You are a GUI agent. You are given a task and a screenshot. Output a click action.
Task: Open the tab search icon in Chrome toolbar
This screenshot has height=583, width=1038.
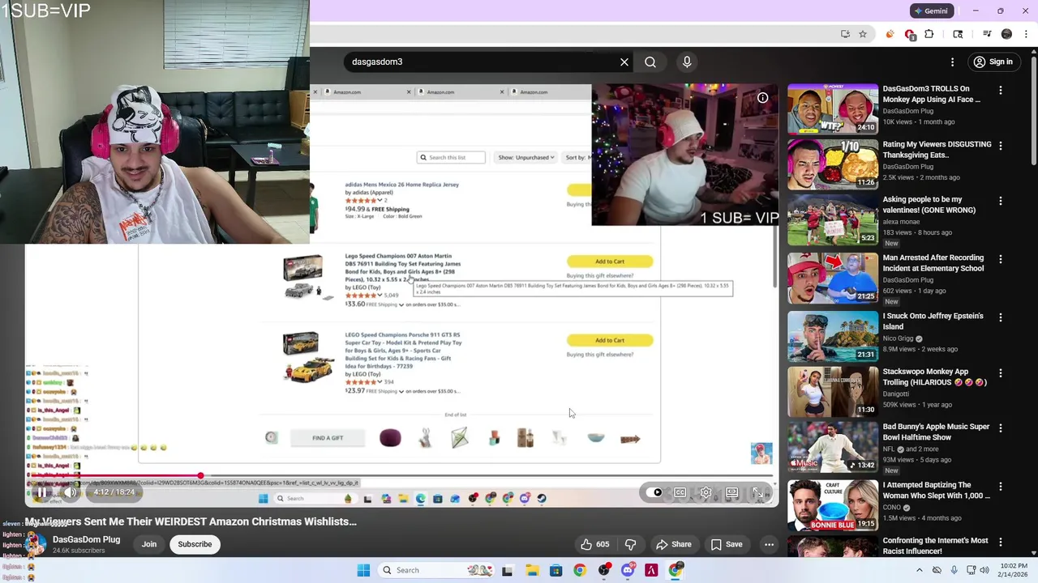pyautogui.click(x=958, y=34)
